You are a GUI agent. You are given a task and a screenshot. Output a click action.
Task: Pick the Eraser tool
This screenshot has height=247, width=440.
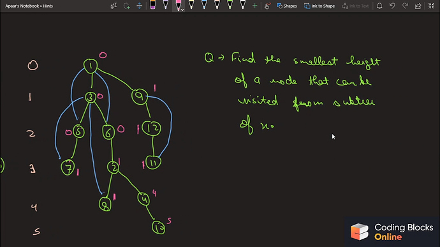(x=152, y=5)
